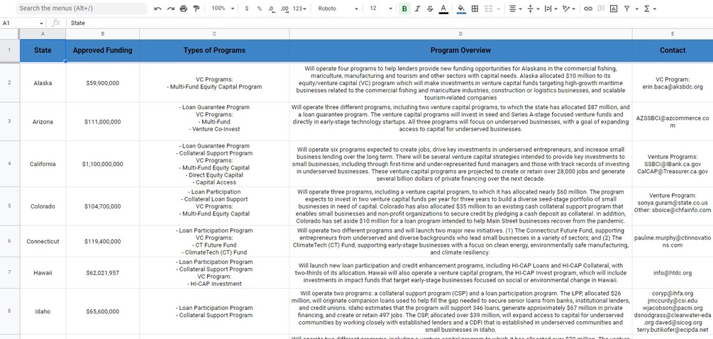Image resolution: width=713 pixels, height=339 pixels.
Task: Select row 1 header
Action: tap(9, 50)
